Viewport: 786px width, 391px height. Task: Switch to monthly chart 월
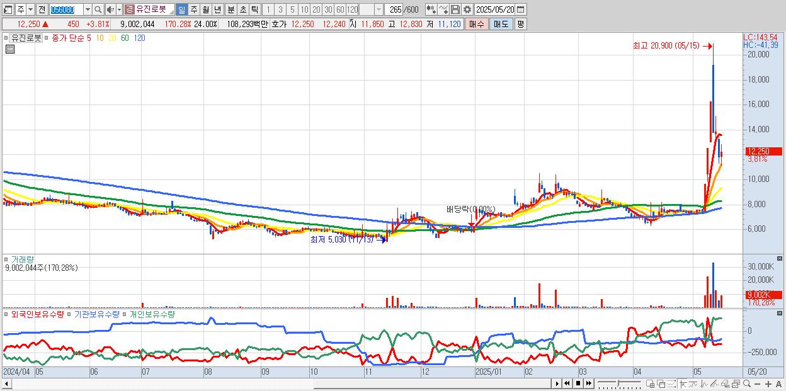tap(205, 9)
